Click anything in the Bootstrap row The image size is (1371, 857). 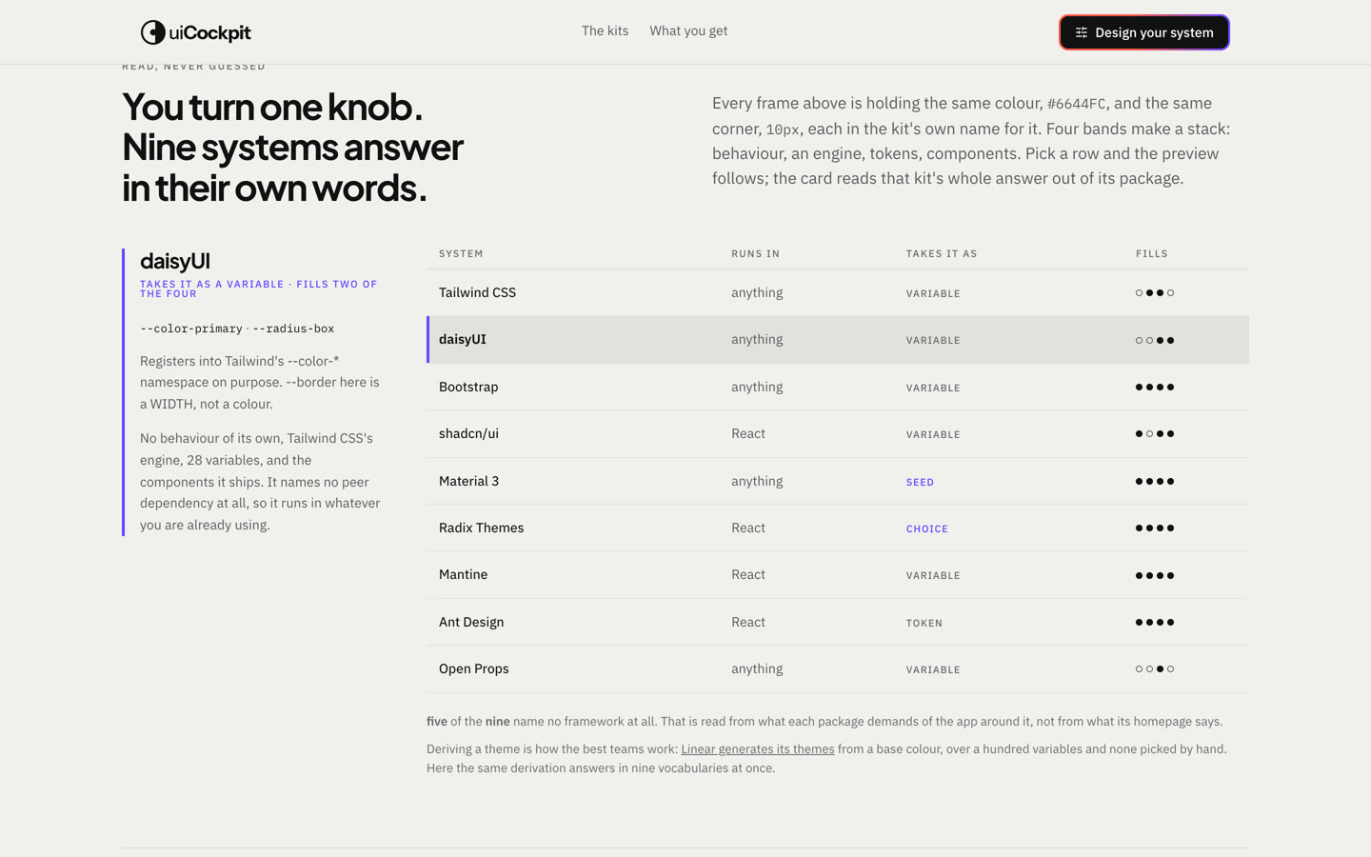757,387
